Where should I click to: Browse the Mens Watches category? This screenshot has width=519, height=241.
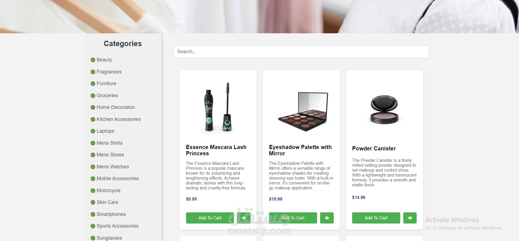coord(112,166)
